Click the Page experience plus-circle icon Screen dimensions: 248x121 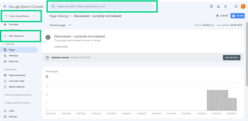tap(5, 75)
